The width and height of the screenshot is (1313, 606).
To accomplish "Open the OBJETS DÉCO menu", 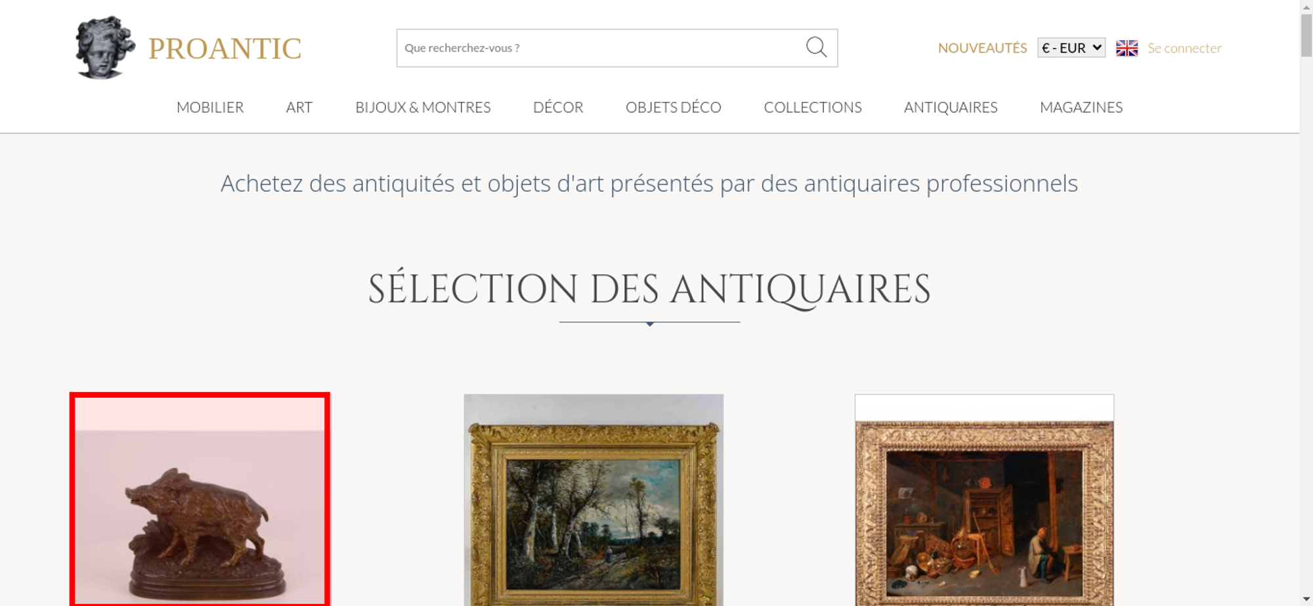I will click(x=674, y=107).
